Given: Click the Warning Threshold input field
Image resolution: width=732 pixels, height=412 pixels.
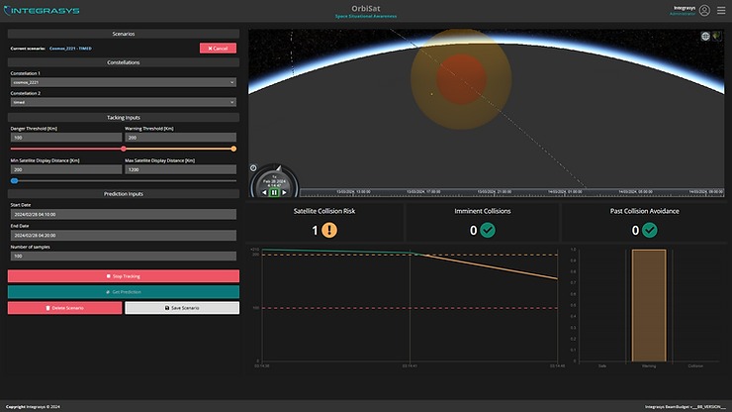Looking at the screenshot, I should pyautogui.click(x=181, y=138).
